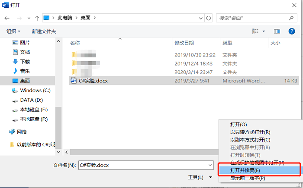Open the blue help question icon
Viewport: 303px width, 188px height.
[x=292, y=31]
